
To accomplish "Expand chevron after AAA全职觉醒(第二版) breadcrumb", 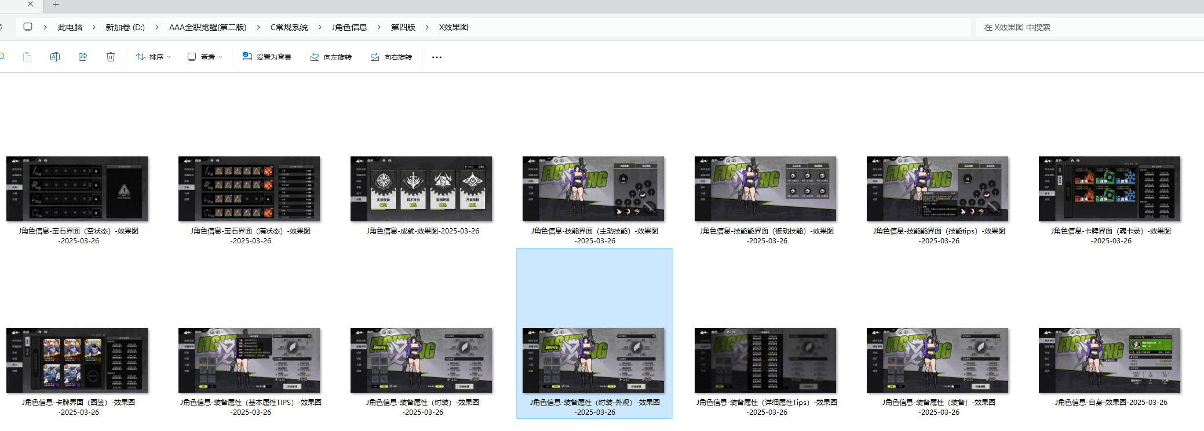I will point(258,27).
